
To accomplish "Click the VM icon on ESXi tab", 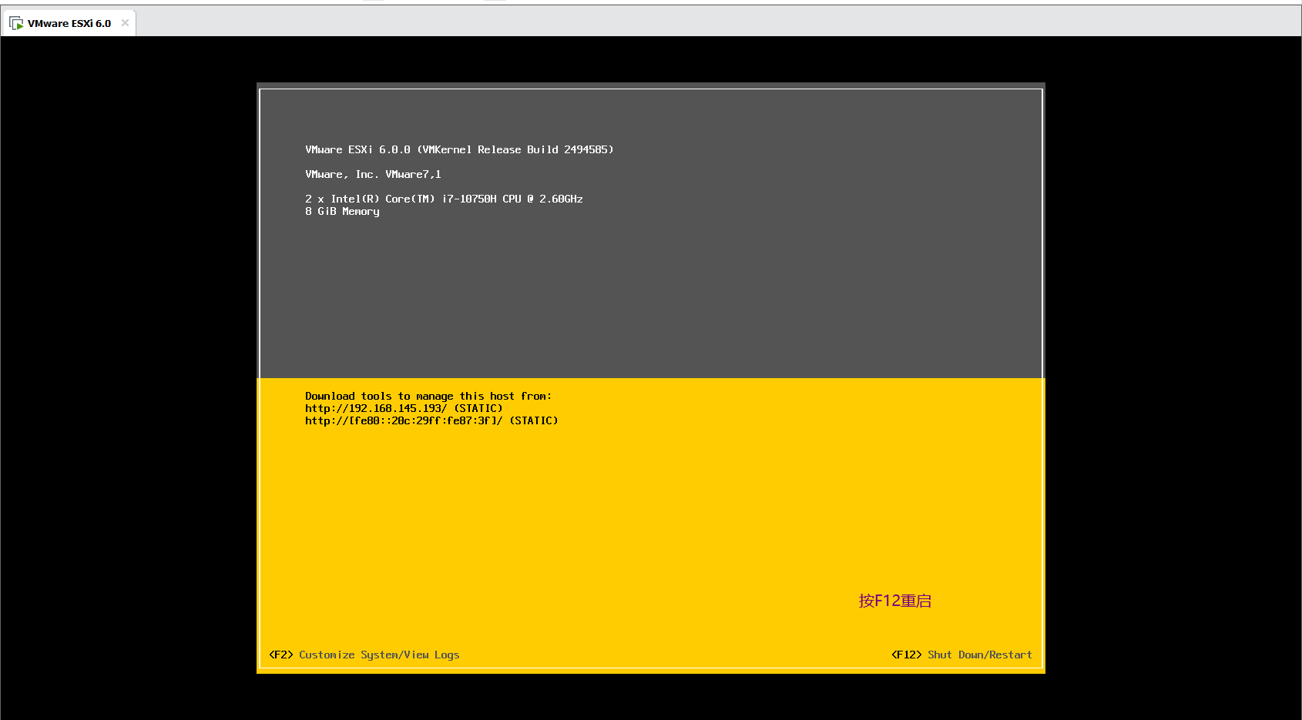I will pos(16,23).
